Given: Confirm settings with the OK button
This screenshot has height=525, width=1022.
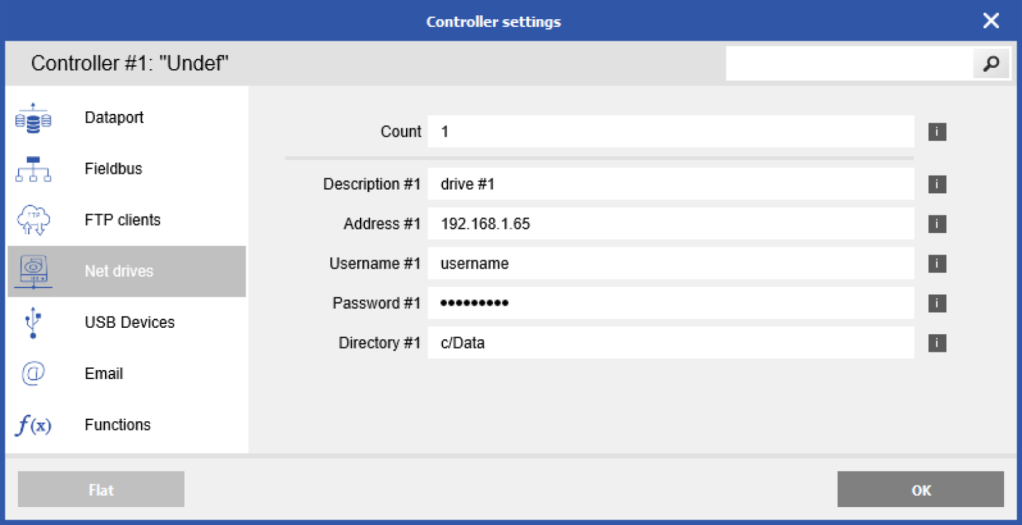Looking at the screenshot, I should click(920, 489).
